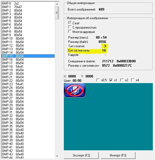Click the list scrollbar up arrow

(57, 4)
